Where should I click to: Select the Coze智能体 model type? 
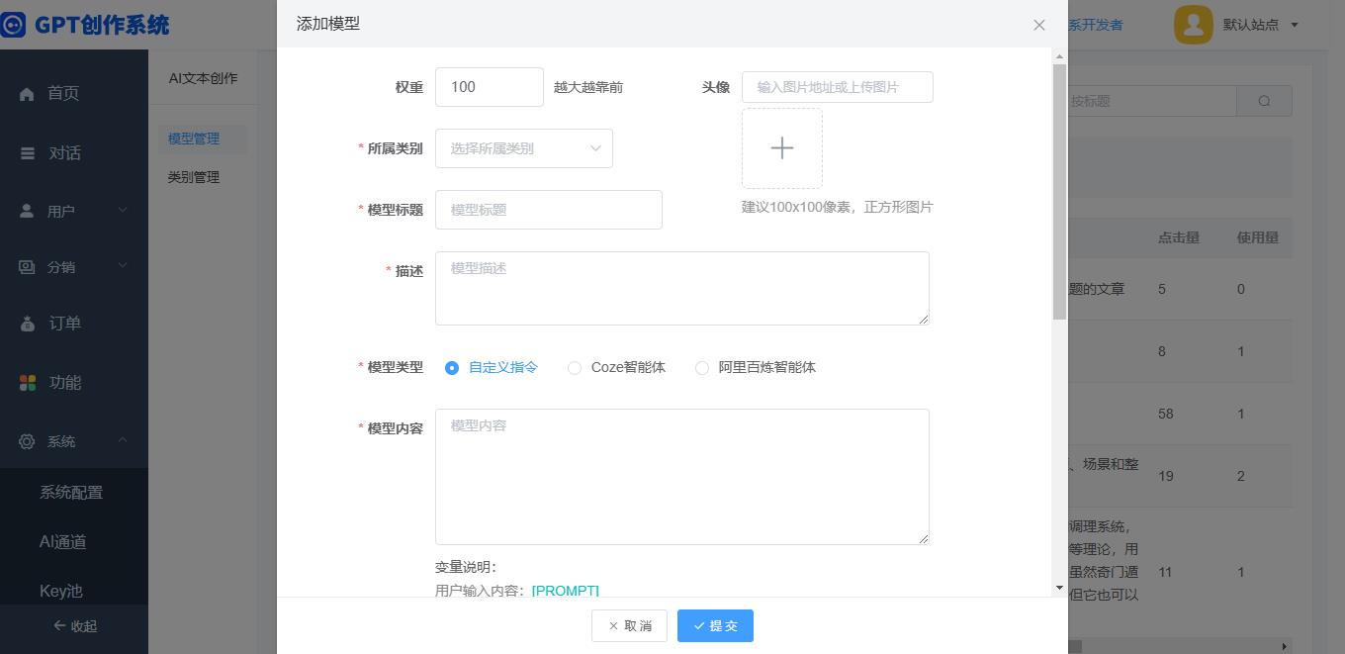575,368
